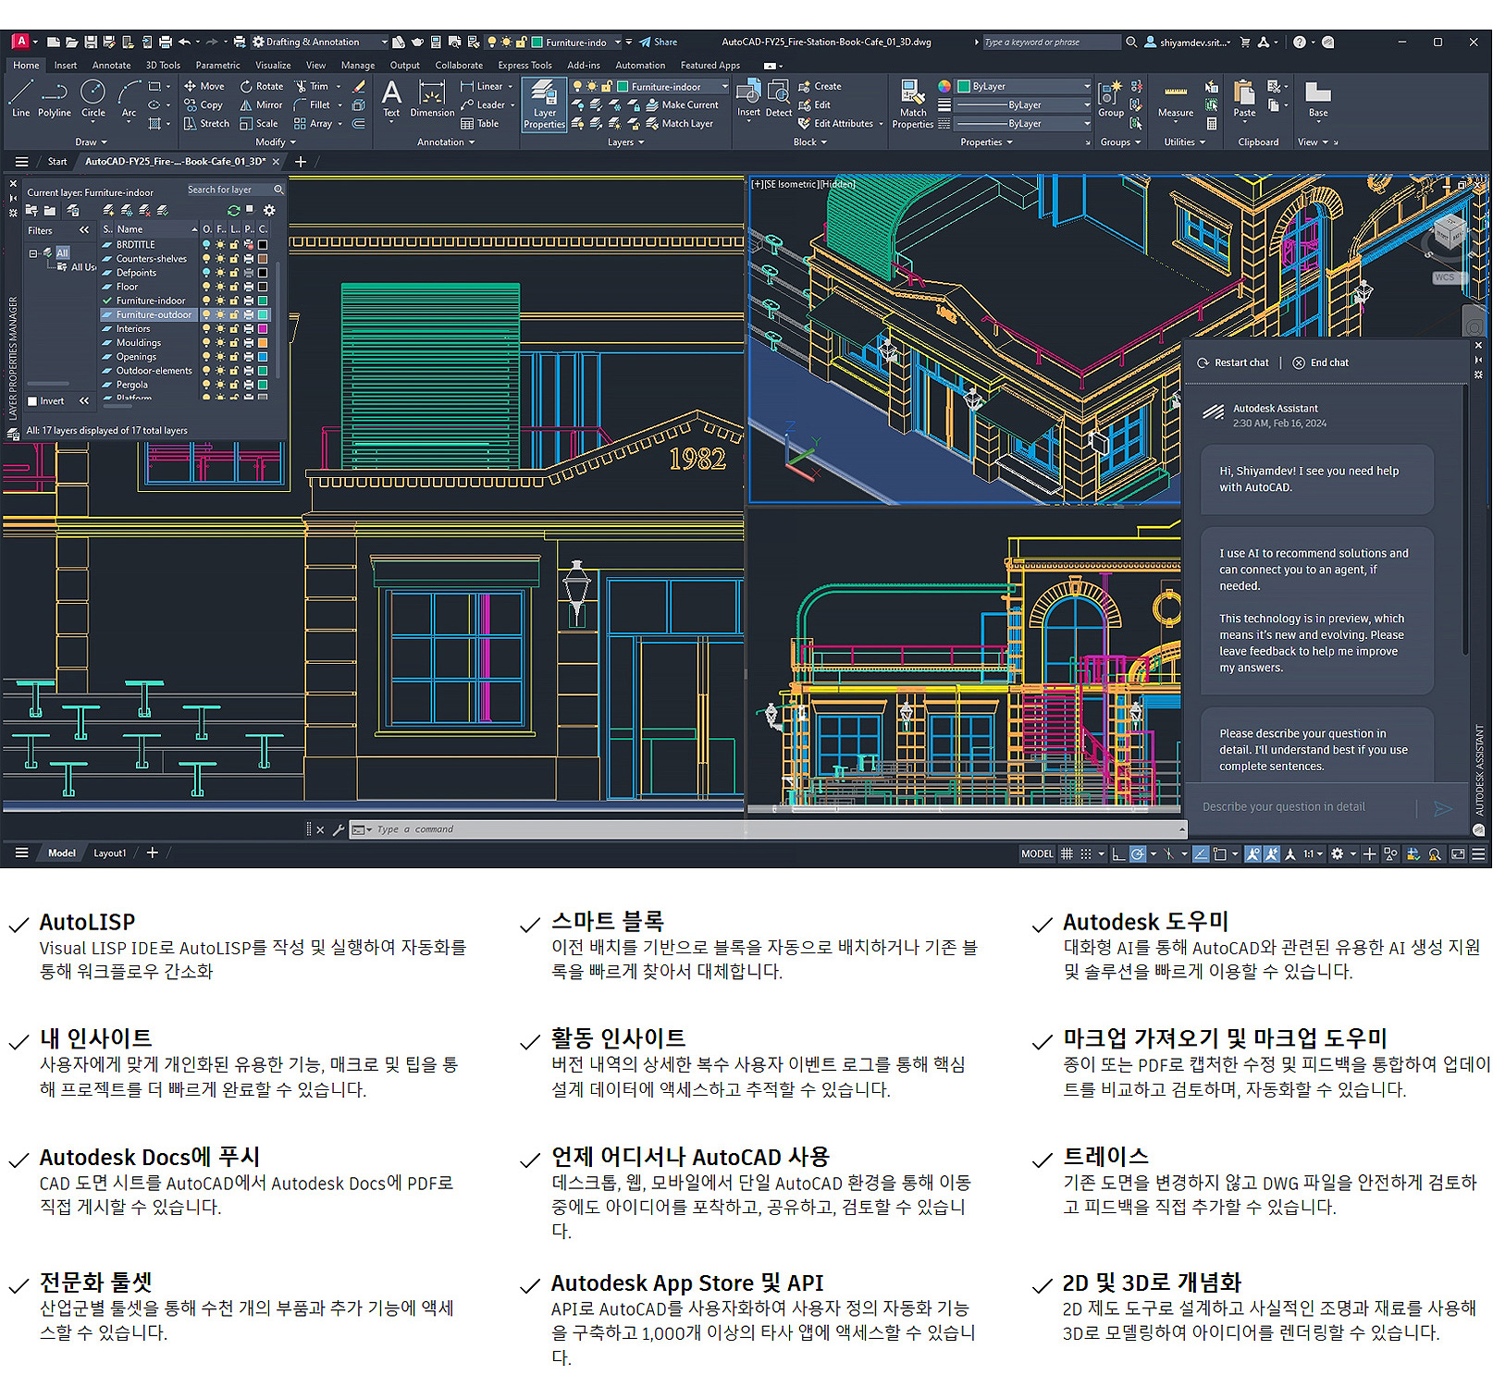This screenshot has height=1399, width=1493.
Task: Click the Measure tool in Utilities panel
Action: pos(1175,102)
